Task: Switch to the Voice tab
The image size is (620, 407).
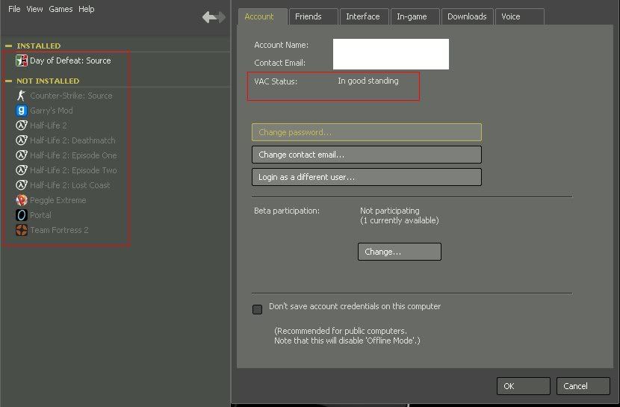Action: [x=520, y=16]
